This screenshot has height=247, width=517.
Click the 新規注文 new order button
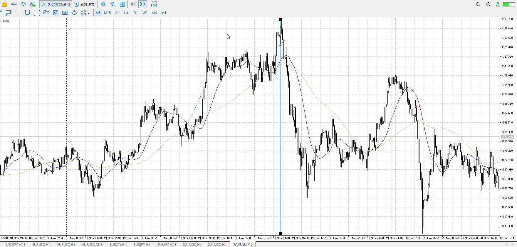tap(85, 4)
